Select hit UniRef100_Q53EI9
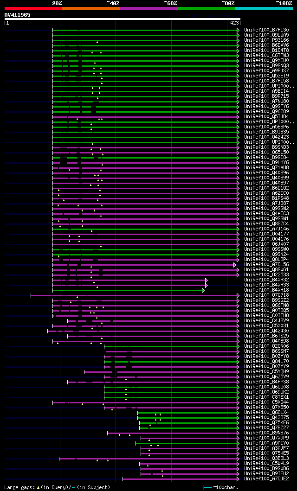Viewport: 297px width, 491px height. coord(267,76)
